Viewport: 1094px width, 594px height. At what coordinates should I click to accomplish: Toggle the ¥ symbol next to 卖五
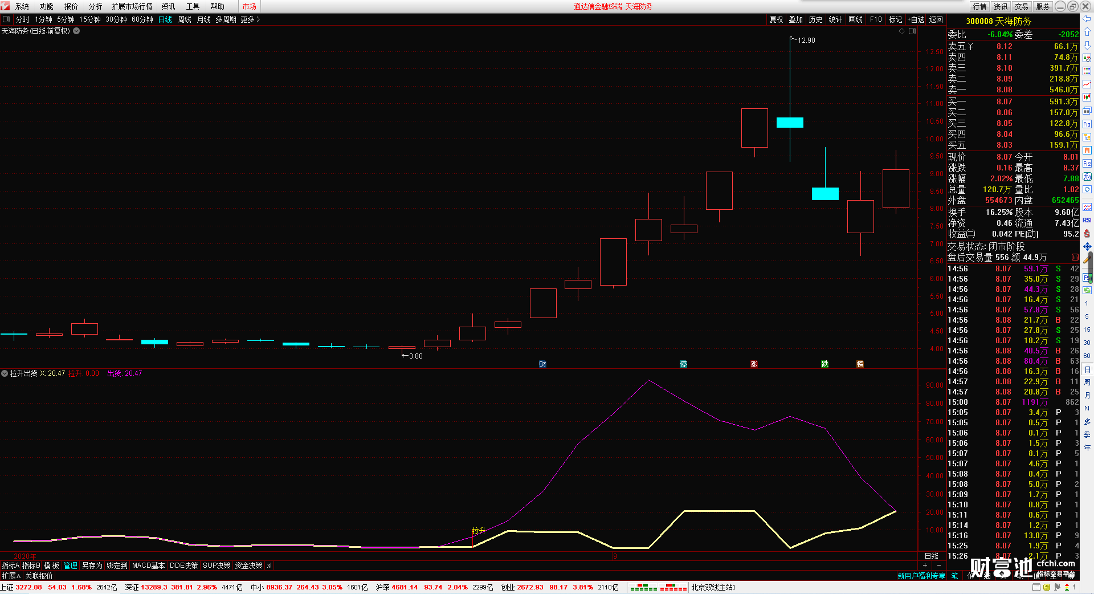970,47
